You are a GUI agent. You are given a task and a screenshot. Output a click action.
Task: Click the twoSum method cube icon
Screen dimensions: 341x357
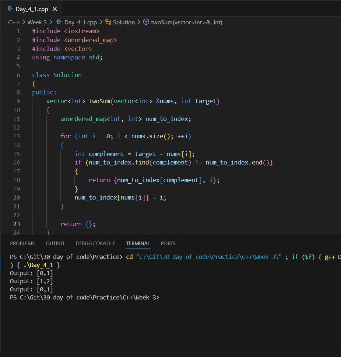[x=146, y=22]
